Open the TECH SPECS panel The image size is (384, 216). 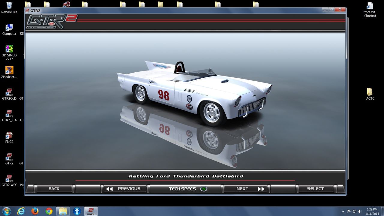(186, 189)
